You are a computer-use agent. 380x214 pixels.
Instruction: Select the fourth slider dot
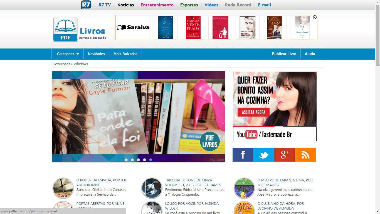(x=144, y=160)
